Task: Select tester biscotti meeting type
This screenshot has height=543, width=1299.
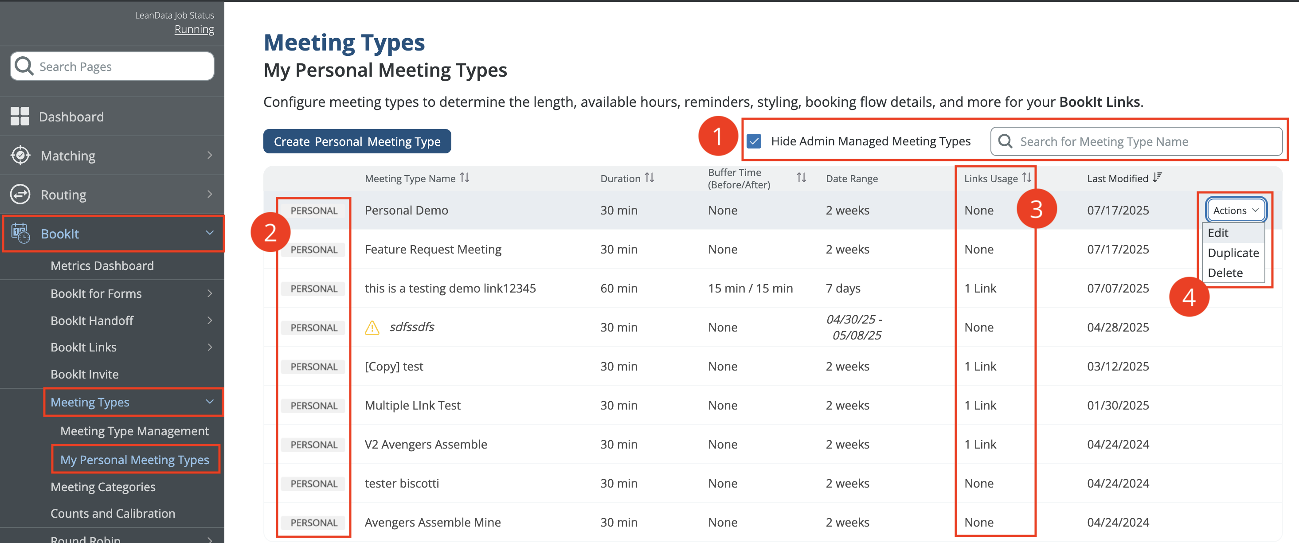Action: click(401, 484)
